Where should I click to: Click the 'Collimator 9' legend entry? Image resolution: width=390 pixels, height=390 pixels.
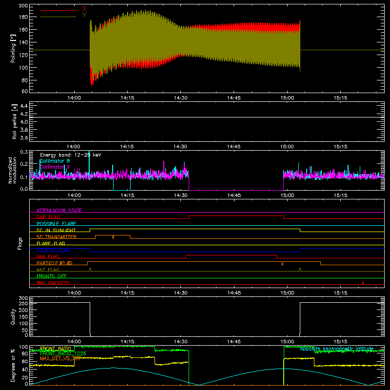pyautogui.click(x=55, y=167)
